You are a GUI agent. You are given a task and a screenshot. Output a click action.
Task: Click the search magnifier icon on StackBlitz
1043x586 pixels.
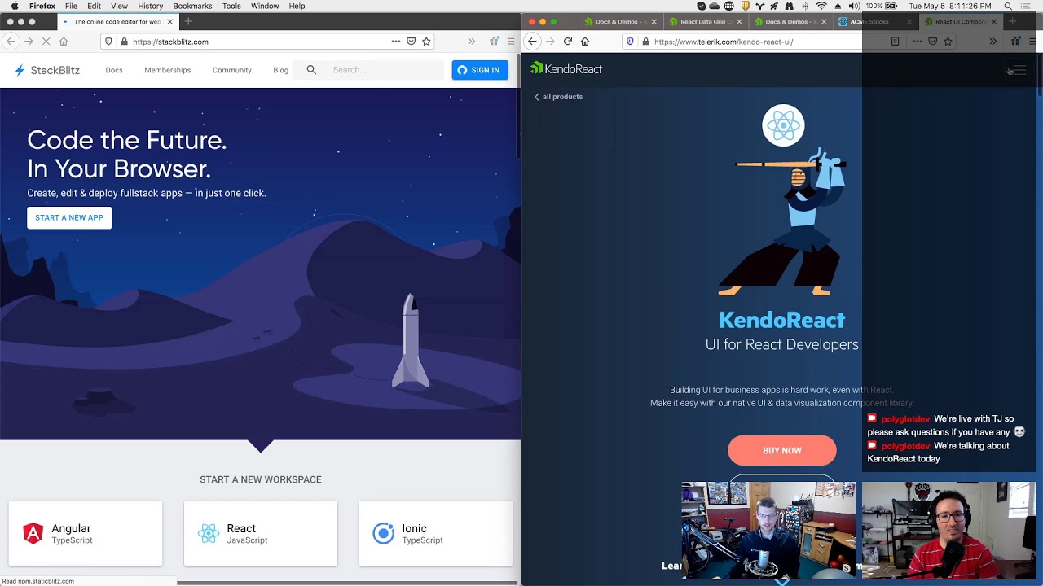[x=311, y=70]
